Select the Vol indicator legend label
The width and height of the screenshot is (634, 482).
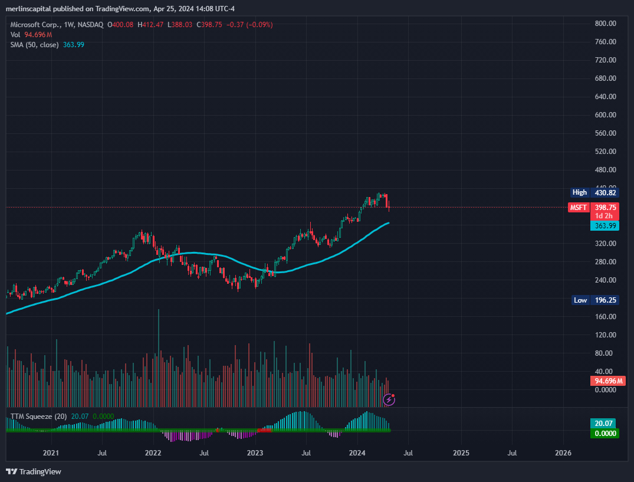(x=15, y=35)
